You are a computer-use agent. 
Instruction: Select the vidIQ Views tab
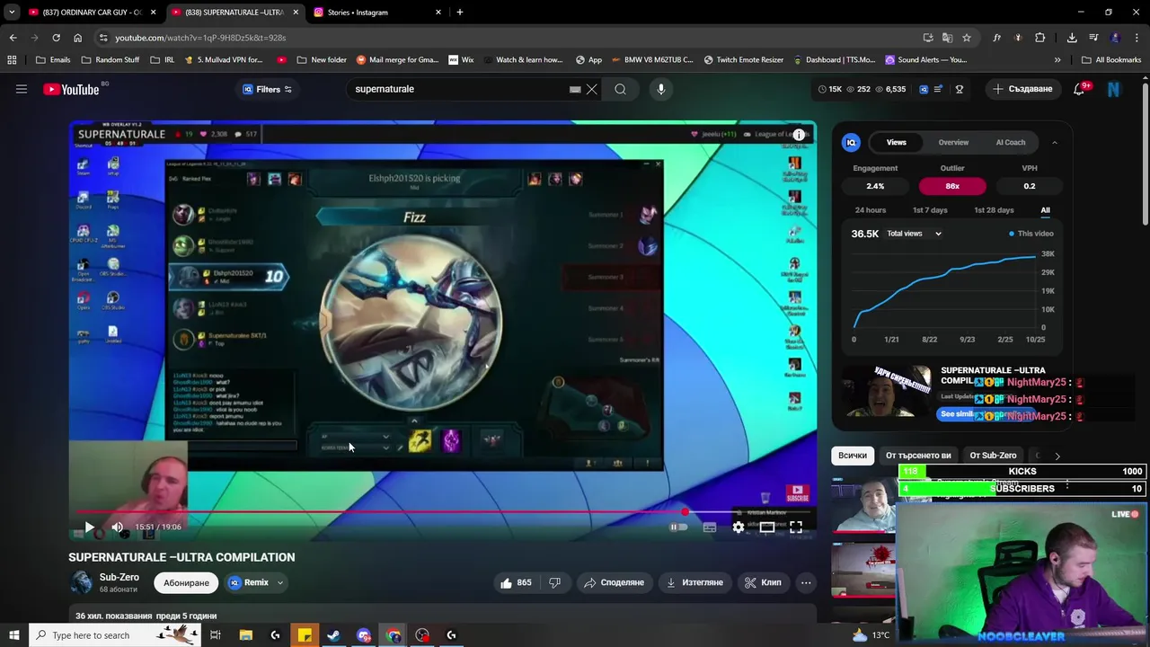(897, 142)
